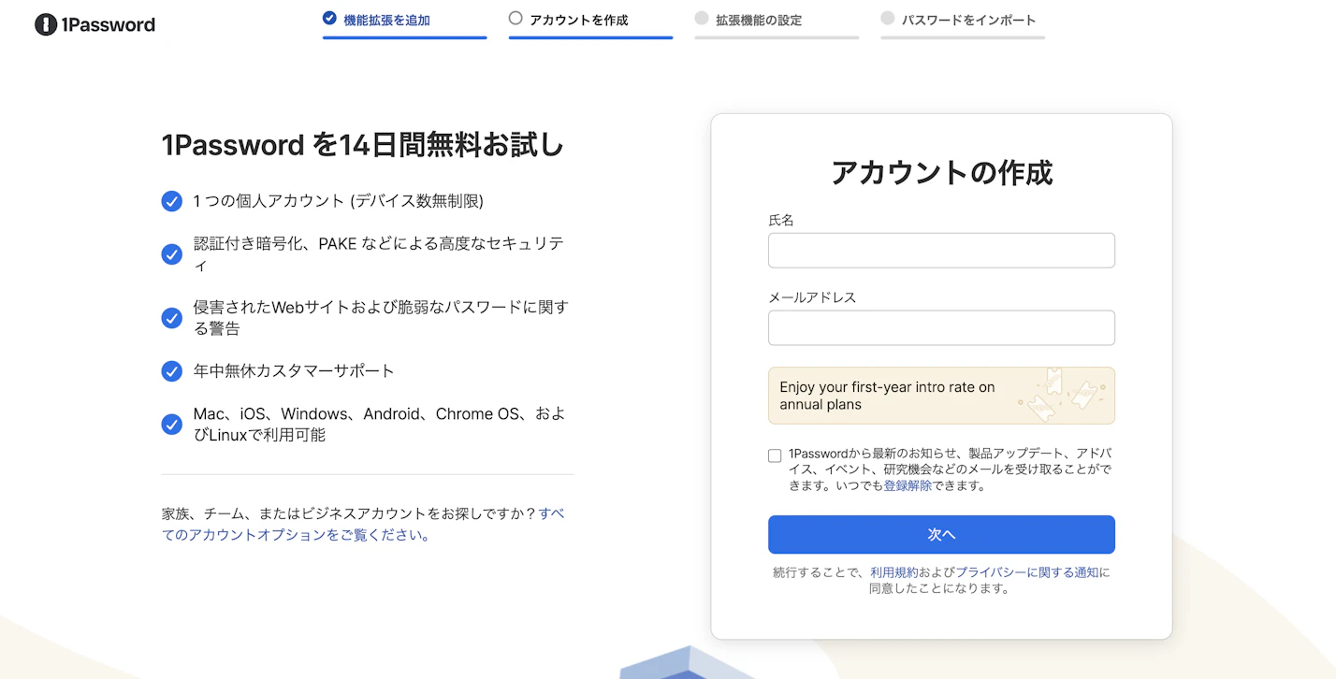Focus the メールアドレス input field
The image size is (1336, 679).
(x=941, y=328)
